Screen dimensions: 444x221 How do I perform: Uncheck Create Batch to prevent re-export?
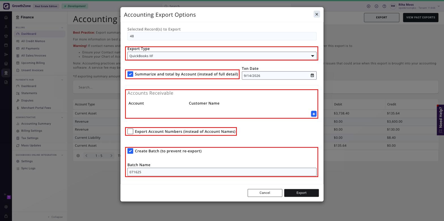coord(130,151)
